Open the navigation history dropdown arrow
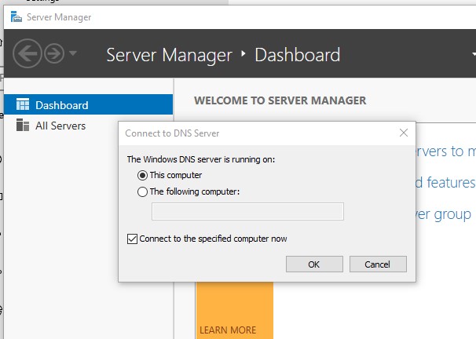Screen dimensions: 476x339 [x=73, y=53]
